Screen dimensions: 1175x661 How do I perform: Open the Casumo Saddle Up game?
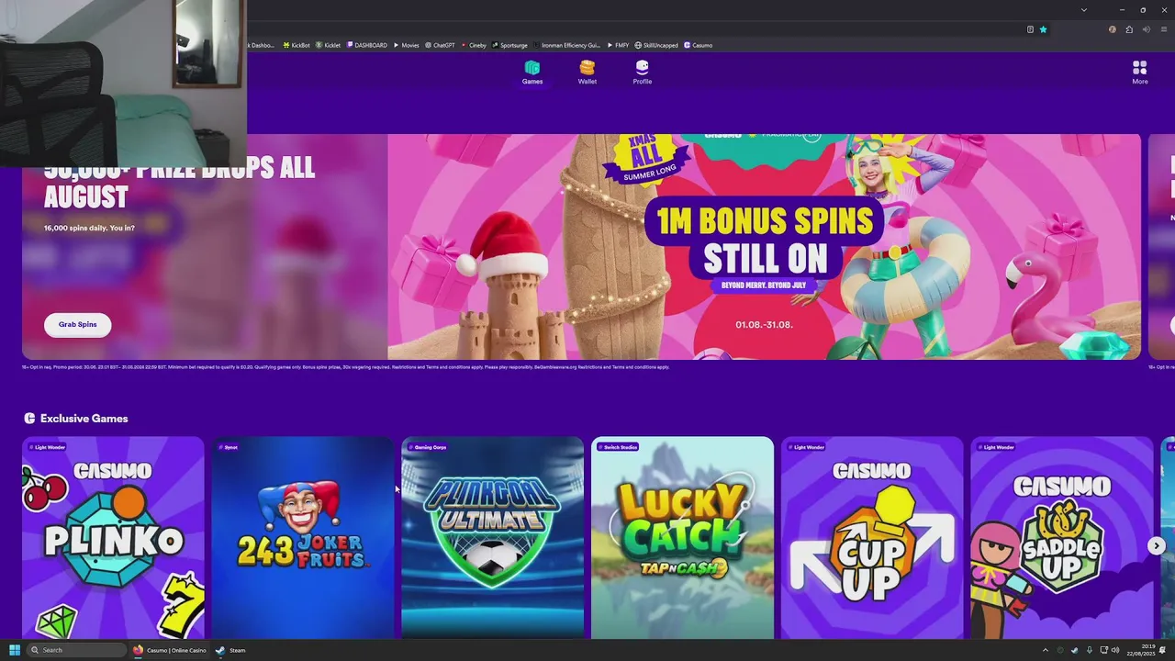tap(1062, 538)
